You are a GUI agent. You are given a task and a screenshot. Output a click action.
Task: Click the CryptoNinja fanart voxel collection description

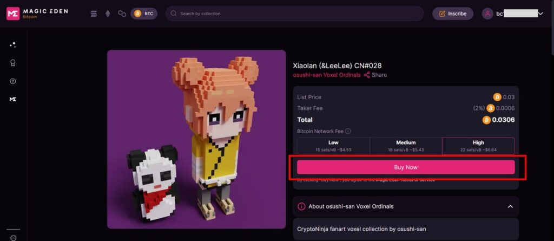click(361, 229)
